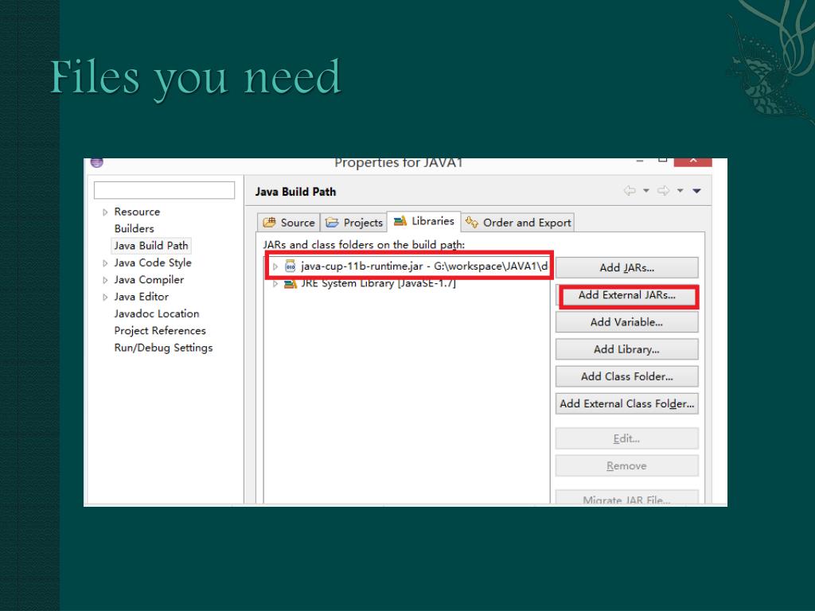Click the Add Library button

627,349
